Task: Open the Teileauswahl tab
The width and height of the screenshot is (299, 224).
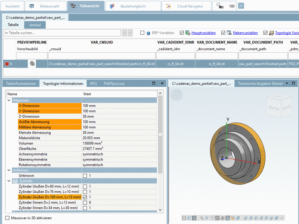Action: [46, 6]
